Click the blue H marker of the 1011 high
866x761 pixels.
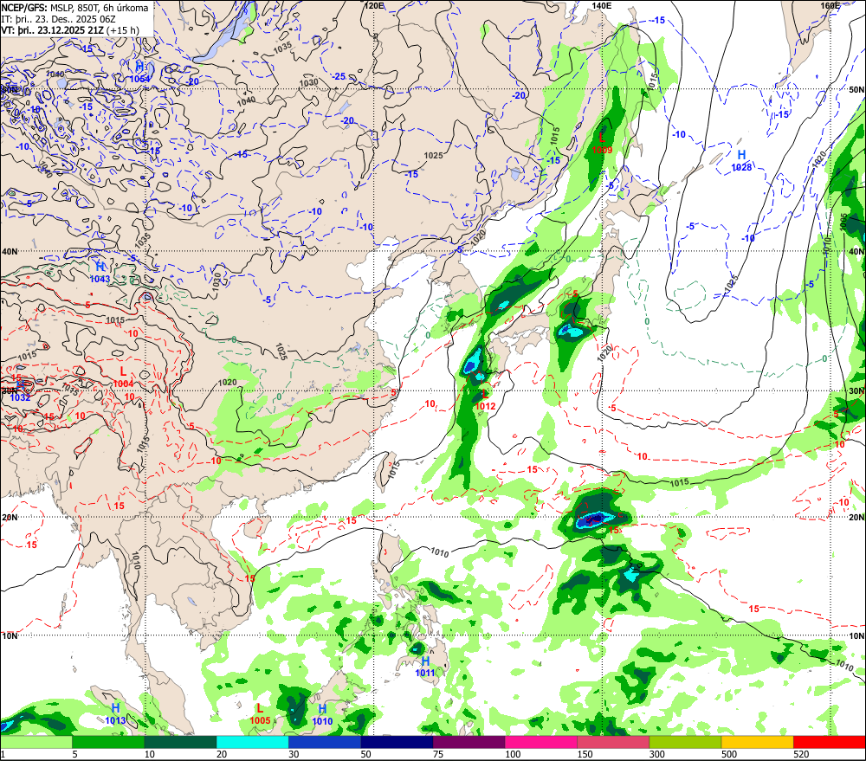425,661
